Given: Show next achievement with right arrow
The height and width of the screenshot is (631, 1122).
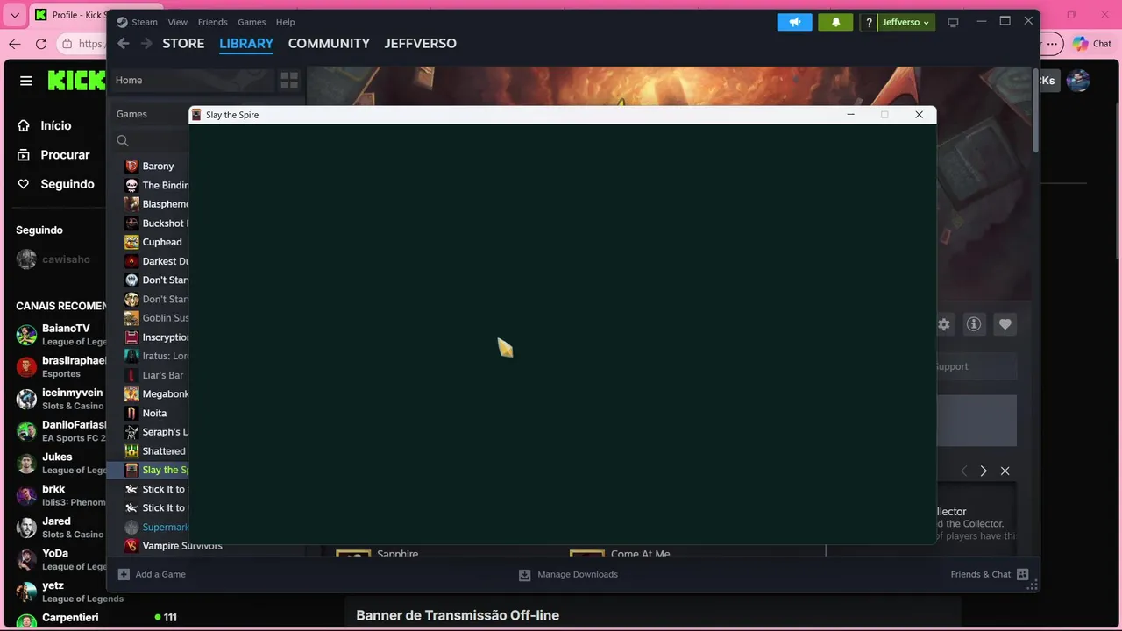Looking at the screenshot, I should click(984, 471).
